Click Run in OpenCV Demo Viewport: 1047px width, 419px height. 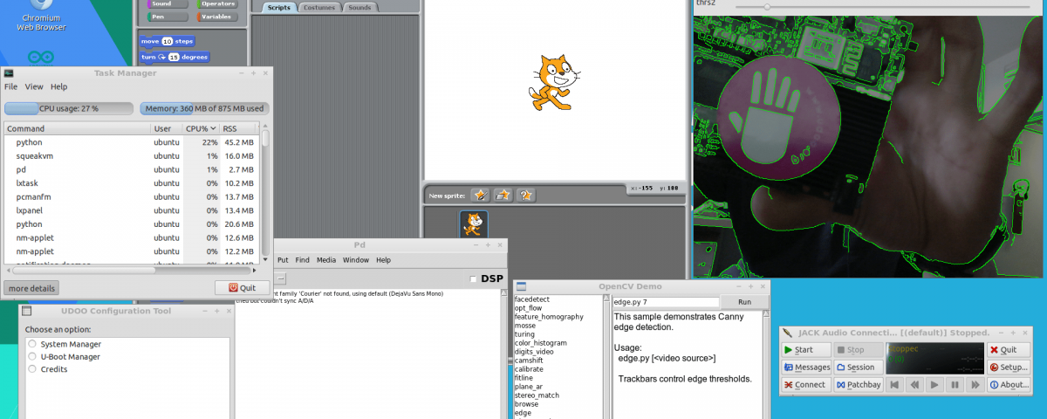click(x=745, y=301)
